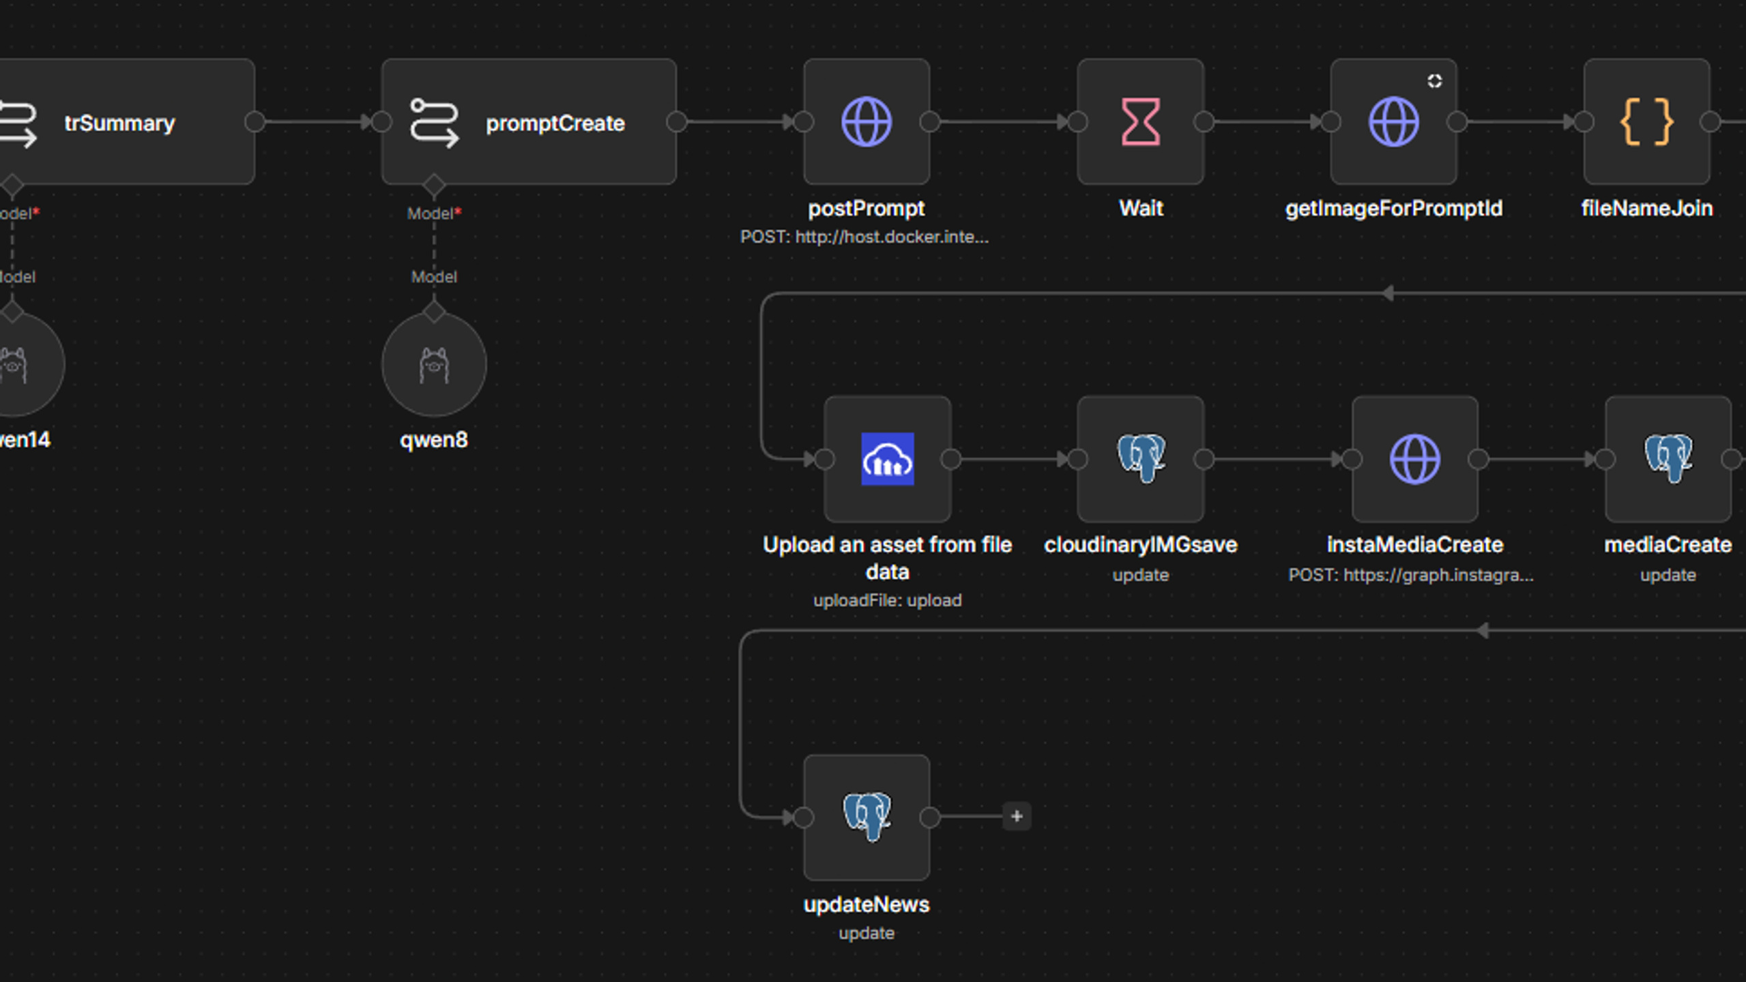The width and height of the screenshot is (1746, 982).
Task: Select the instaMediaCreate HTTP node
Action: click(1415, 459)
